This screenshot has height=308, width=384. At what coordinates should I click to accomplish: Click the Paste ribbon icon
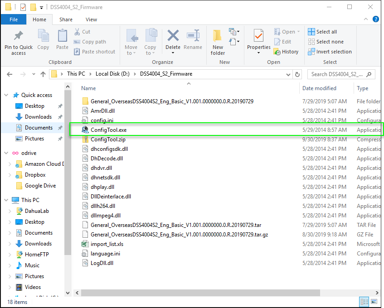(x=62, y=36)
